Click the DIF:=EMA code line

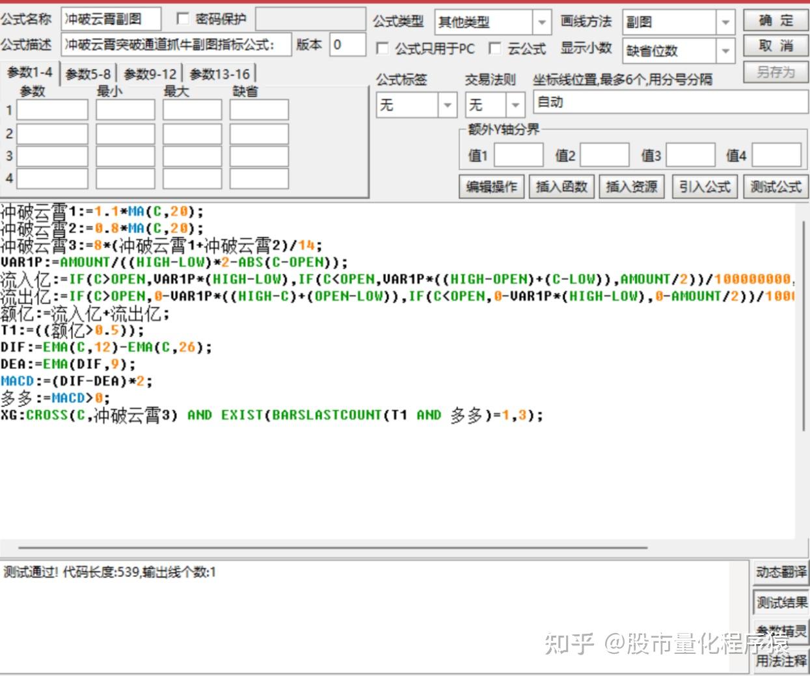click(106, 347)
